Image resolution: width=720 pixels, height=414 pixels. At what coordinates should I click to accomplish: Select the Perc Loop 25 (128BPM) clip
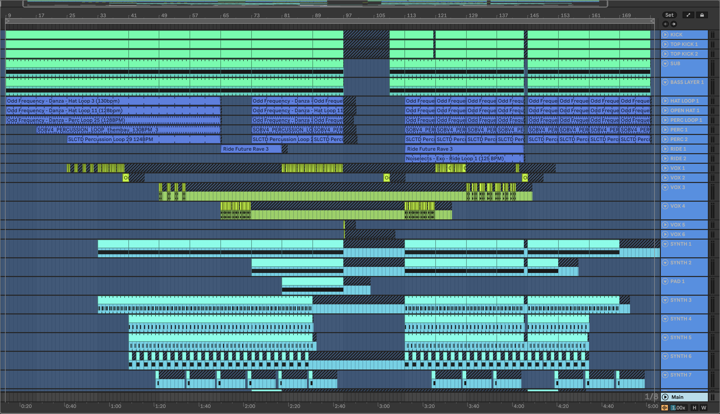(113, 120)
